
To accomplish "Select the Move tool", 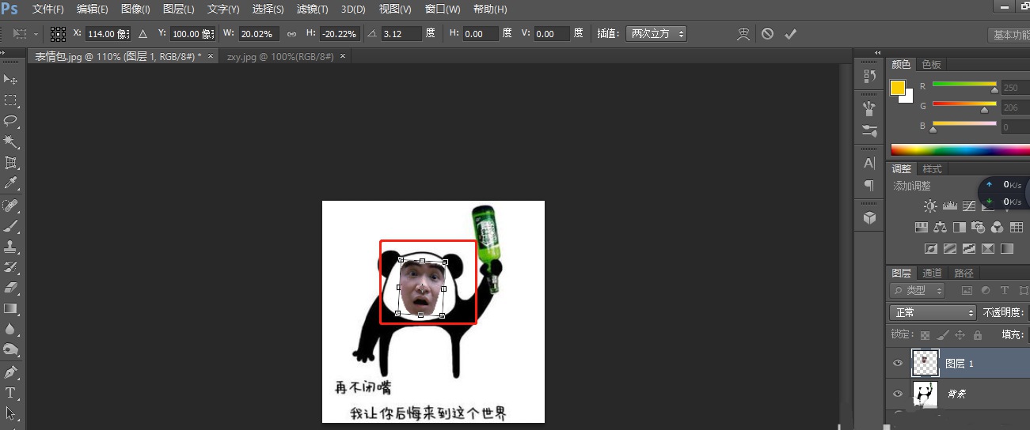I will point(11,79).
